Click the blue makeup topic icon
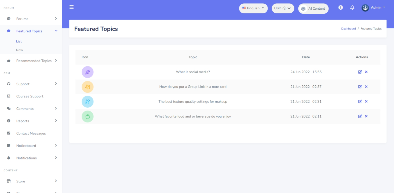This screenshot has height=193, width=394. tap(87, 102)
